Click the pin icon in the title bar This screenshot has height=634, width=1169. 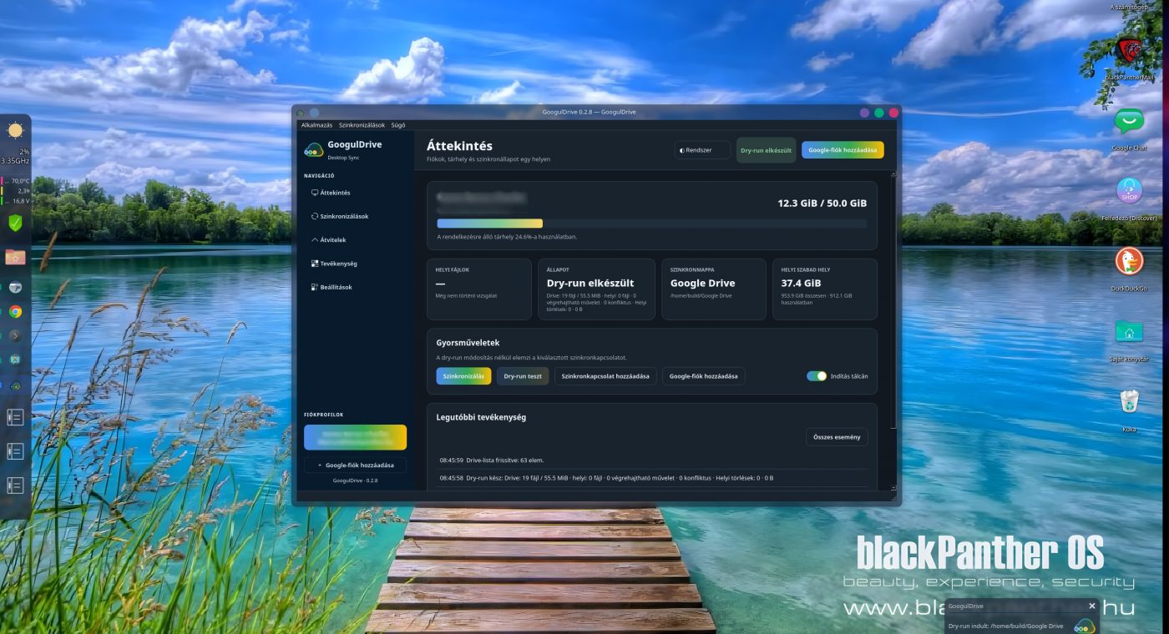click(x=315, y=113)
